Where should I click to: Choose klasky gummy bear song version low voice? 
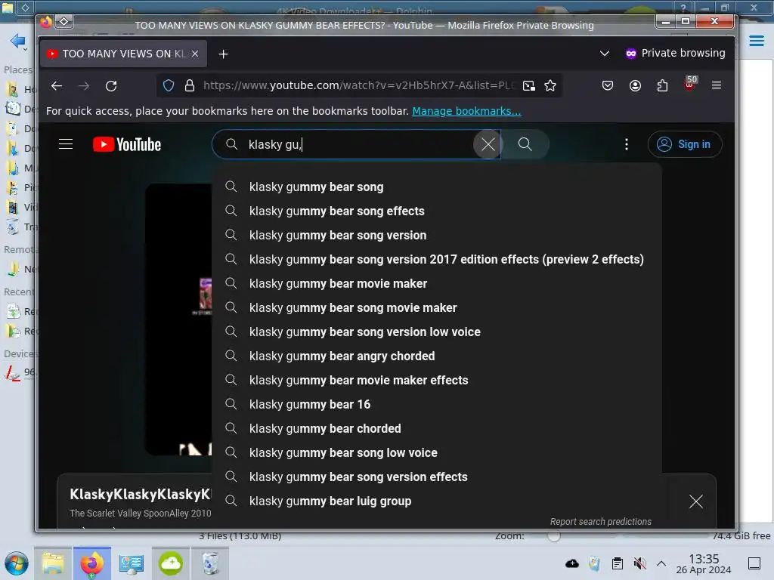pos(436,332)
